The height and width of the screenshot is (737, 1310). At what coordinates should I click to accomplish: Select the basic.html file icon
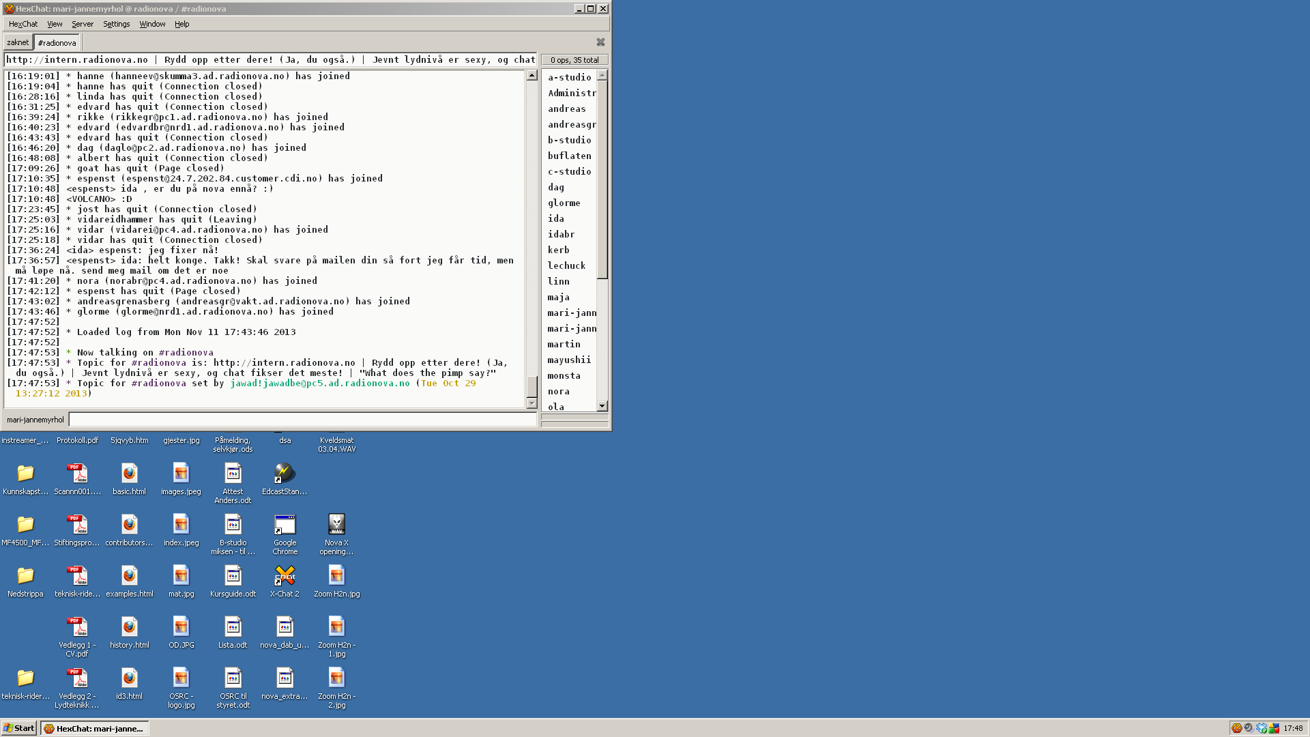pos(129,478)
